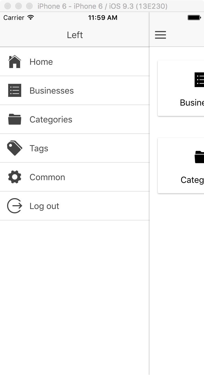
Task: Click the Log out arrow icon
Action: [x=15, y=206]
